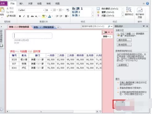
Task: Click the 更改密码 button
Action: (124, 40)
